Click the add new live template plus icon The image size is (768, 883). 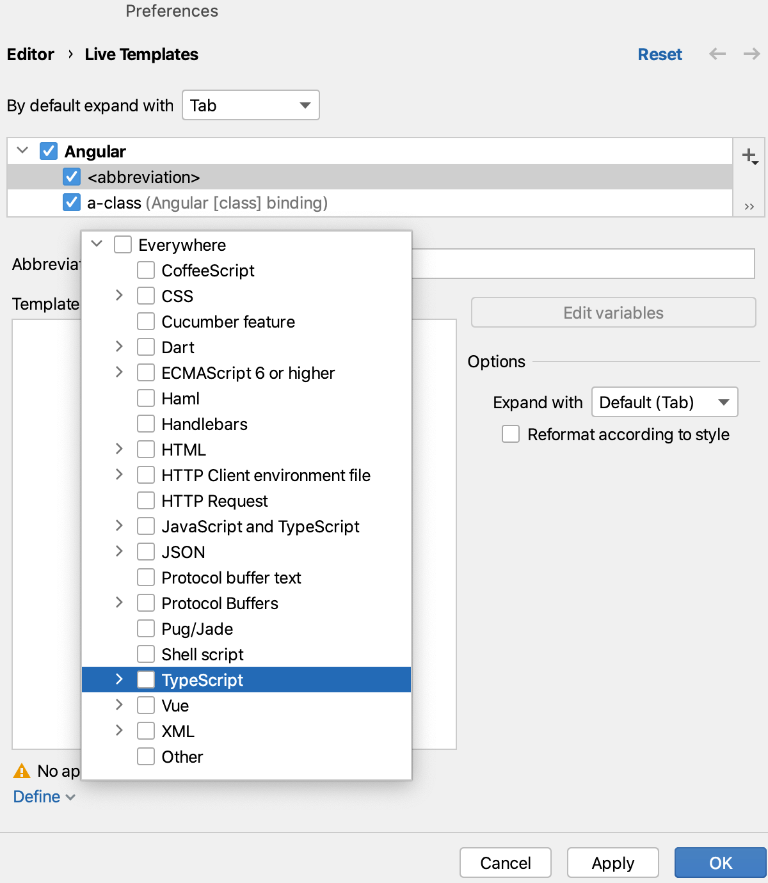pos(749,154)
